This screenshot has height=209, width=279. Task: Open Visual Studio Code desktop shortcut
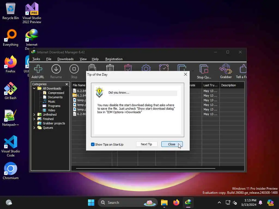(11, 146)
